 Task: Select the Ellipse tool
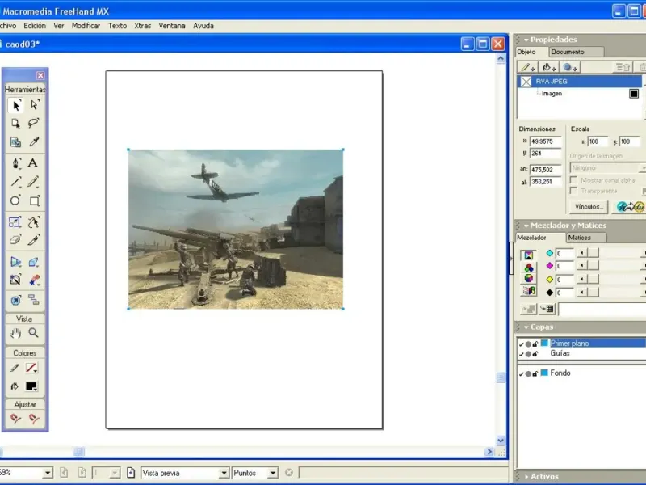click(x=15, y=200)
